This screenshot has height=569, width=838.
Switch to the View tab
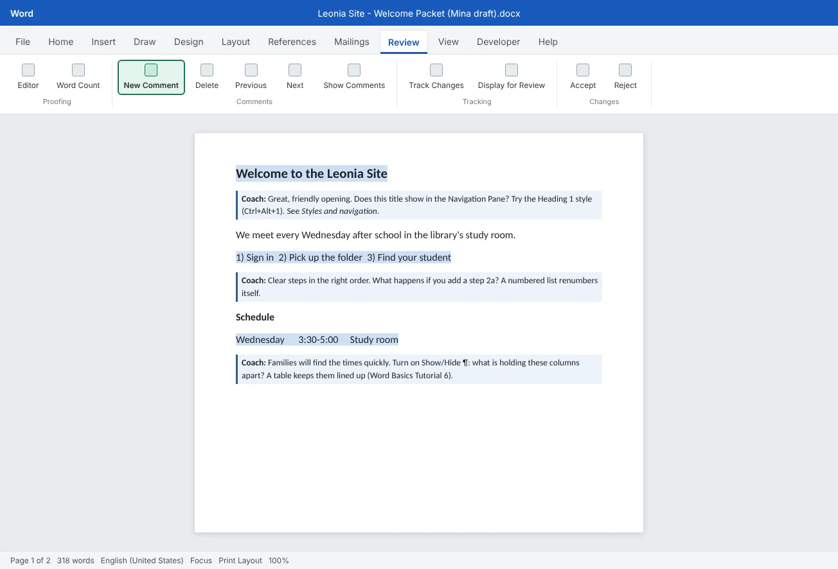coord(449,42)
